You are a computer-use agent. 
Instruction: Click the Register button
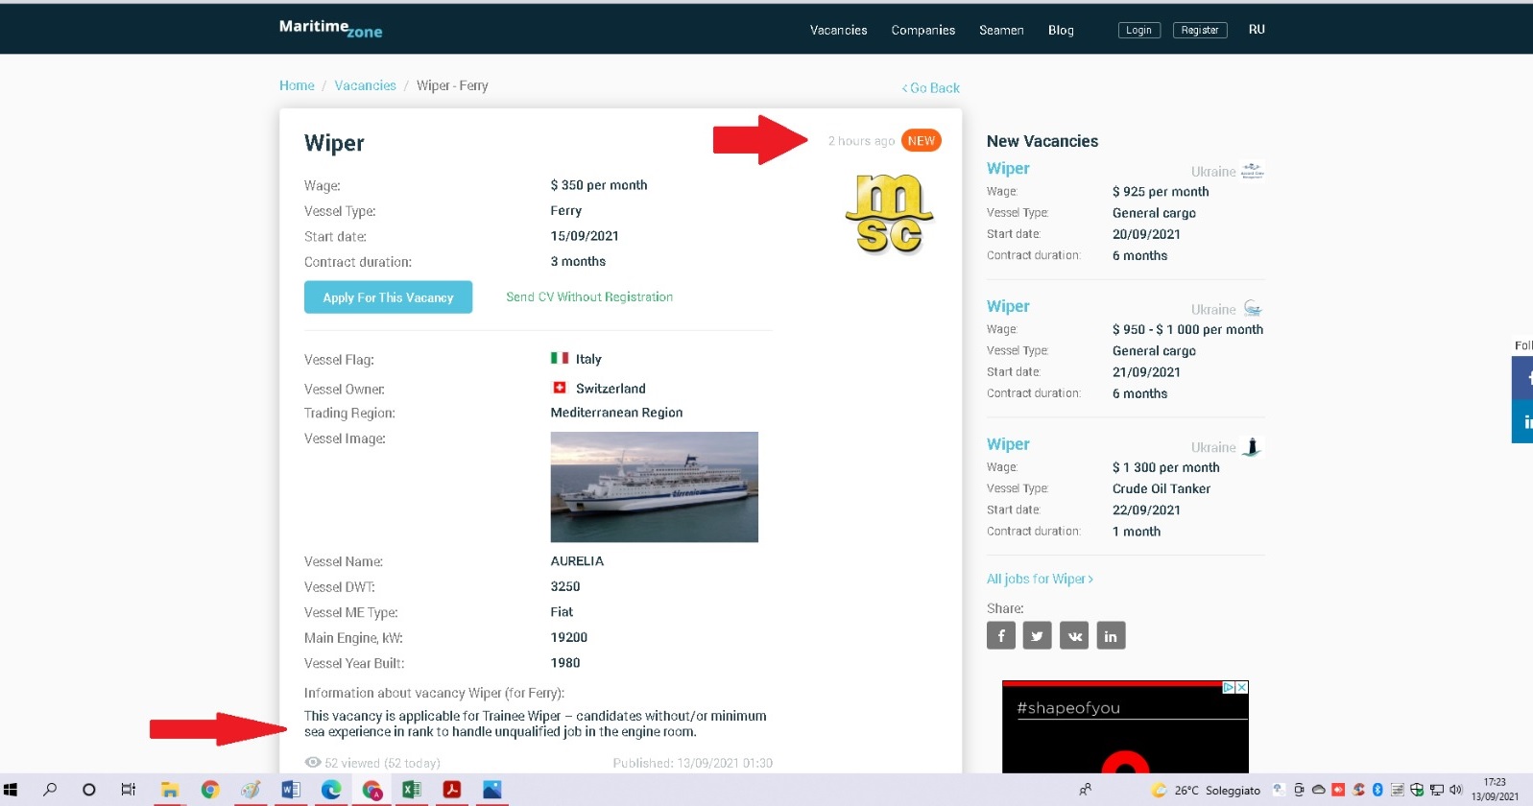coord(1199,30)
